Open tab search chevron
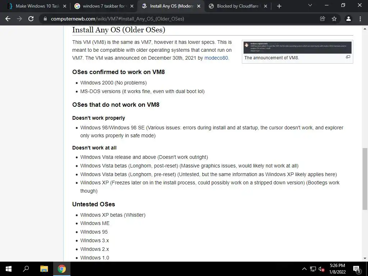Image resolution: width=368 pixels, height=276 pixels. [x=310, y=5]
